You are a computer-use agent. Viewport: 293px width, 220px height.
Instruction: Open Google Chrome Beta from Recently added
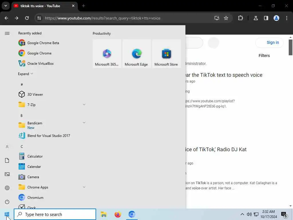click(52, 43)
